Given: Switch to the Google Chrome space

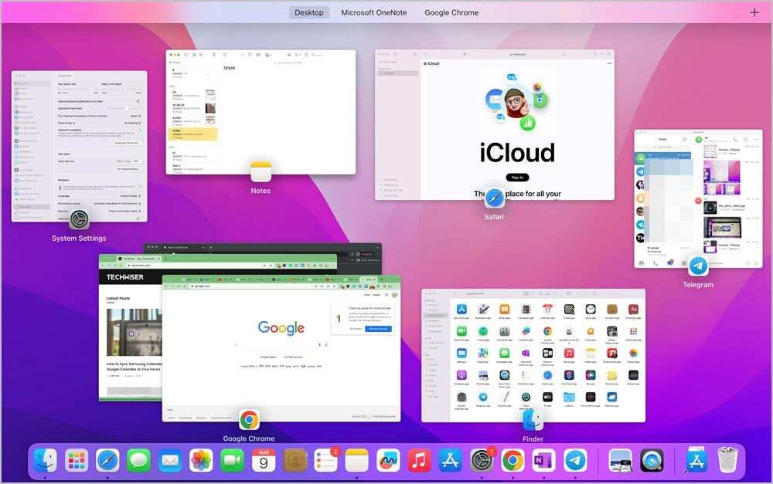Looking at the screenshot, I should point(451,13).
